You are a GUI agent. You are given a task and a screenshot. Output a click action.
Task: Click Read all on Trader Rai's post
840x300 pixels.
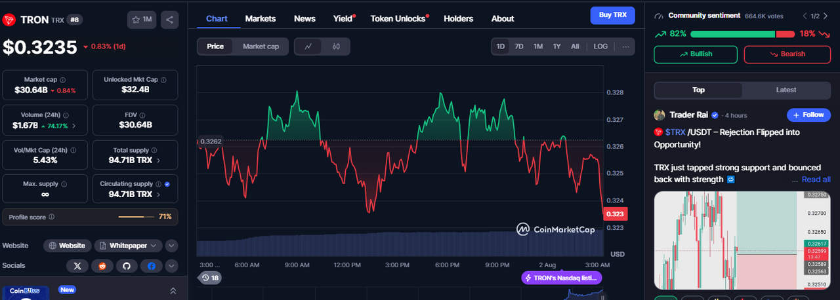pyautogui.click(x=816, y=179)
